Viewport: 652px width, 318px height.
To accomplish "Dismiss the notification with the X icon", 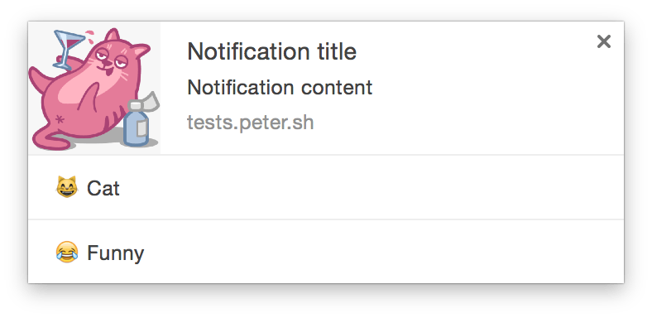I will point(603,41).
